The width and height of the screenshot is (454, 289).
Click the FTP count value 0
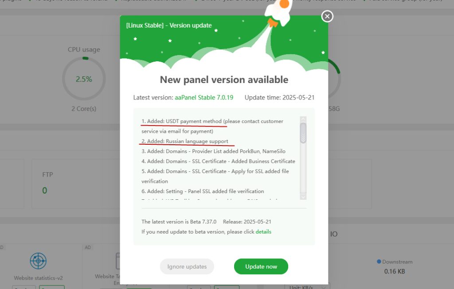coord(45,190)
